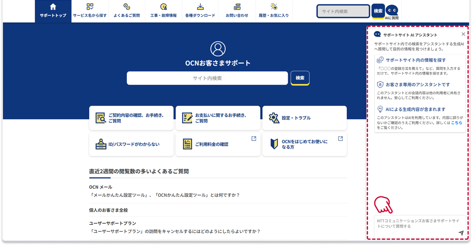Open 工事・故障情報 icon
The image size is (472, 245).
coord(164,7)
